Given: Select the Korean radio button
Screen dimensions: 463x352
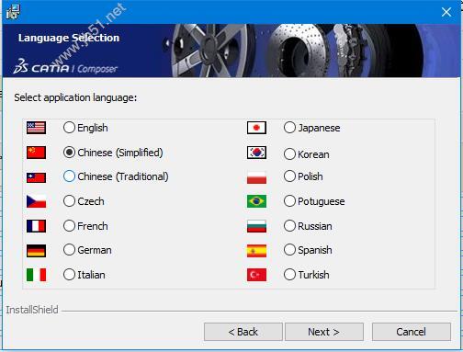Looking at the screenshot, I should click(x=289, y=154).
